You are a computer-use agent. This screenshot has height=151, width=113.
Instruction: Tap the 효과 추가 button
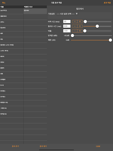point(15,146)
